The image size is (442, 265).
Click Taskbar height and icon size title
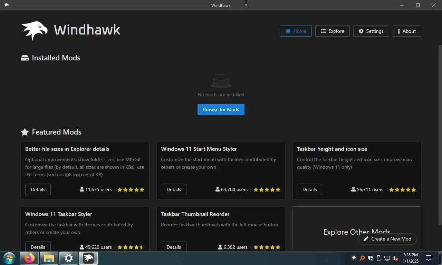[x=332, y=149]
